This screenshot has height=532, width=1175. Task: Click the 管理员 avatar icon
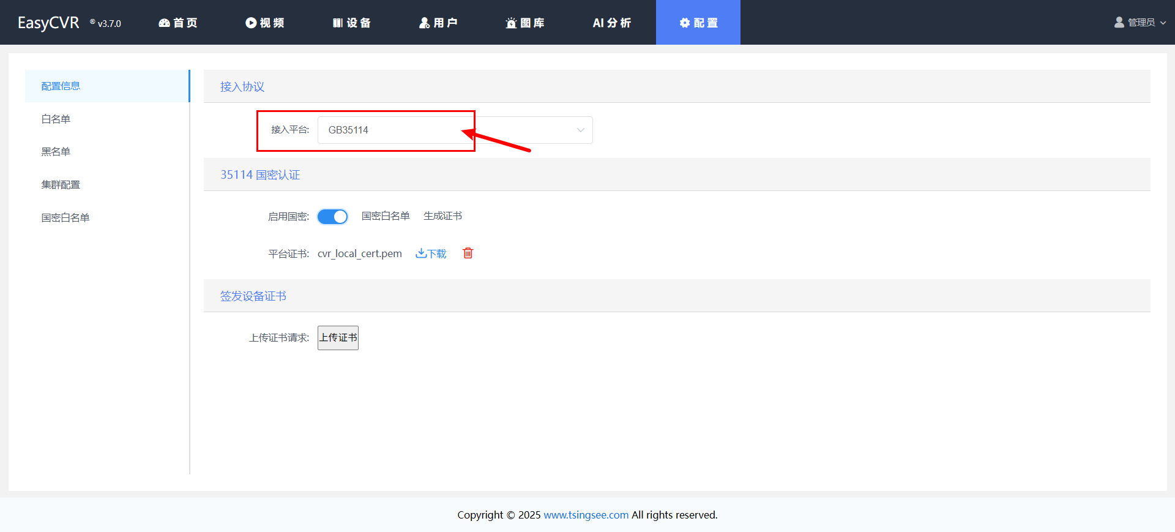[1119, 22]
